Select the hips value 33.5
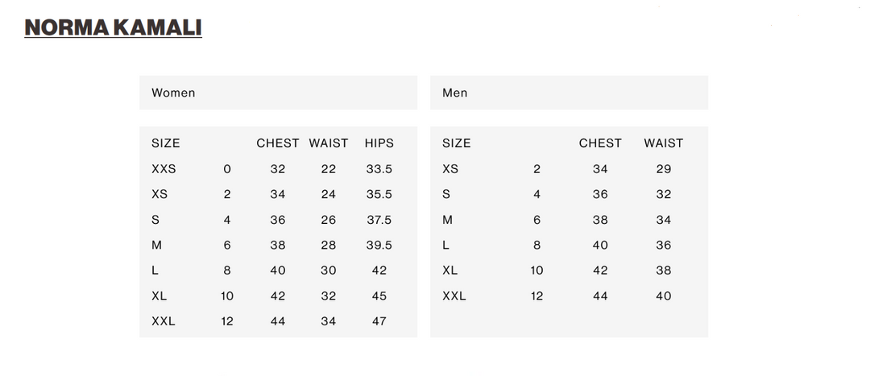Image resolution: width=870 pixels, height=376 pixels. pyautogui.click(x=379, y=169)
